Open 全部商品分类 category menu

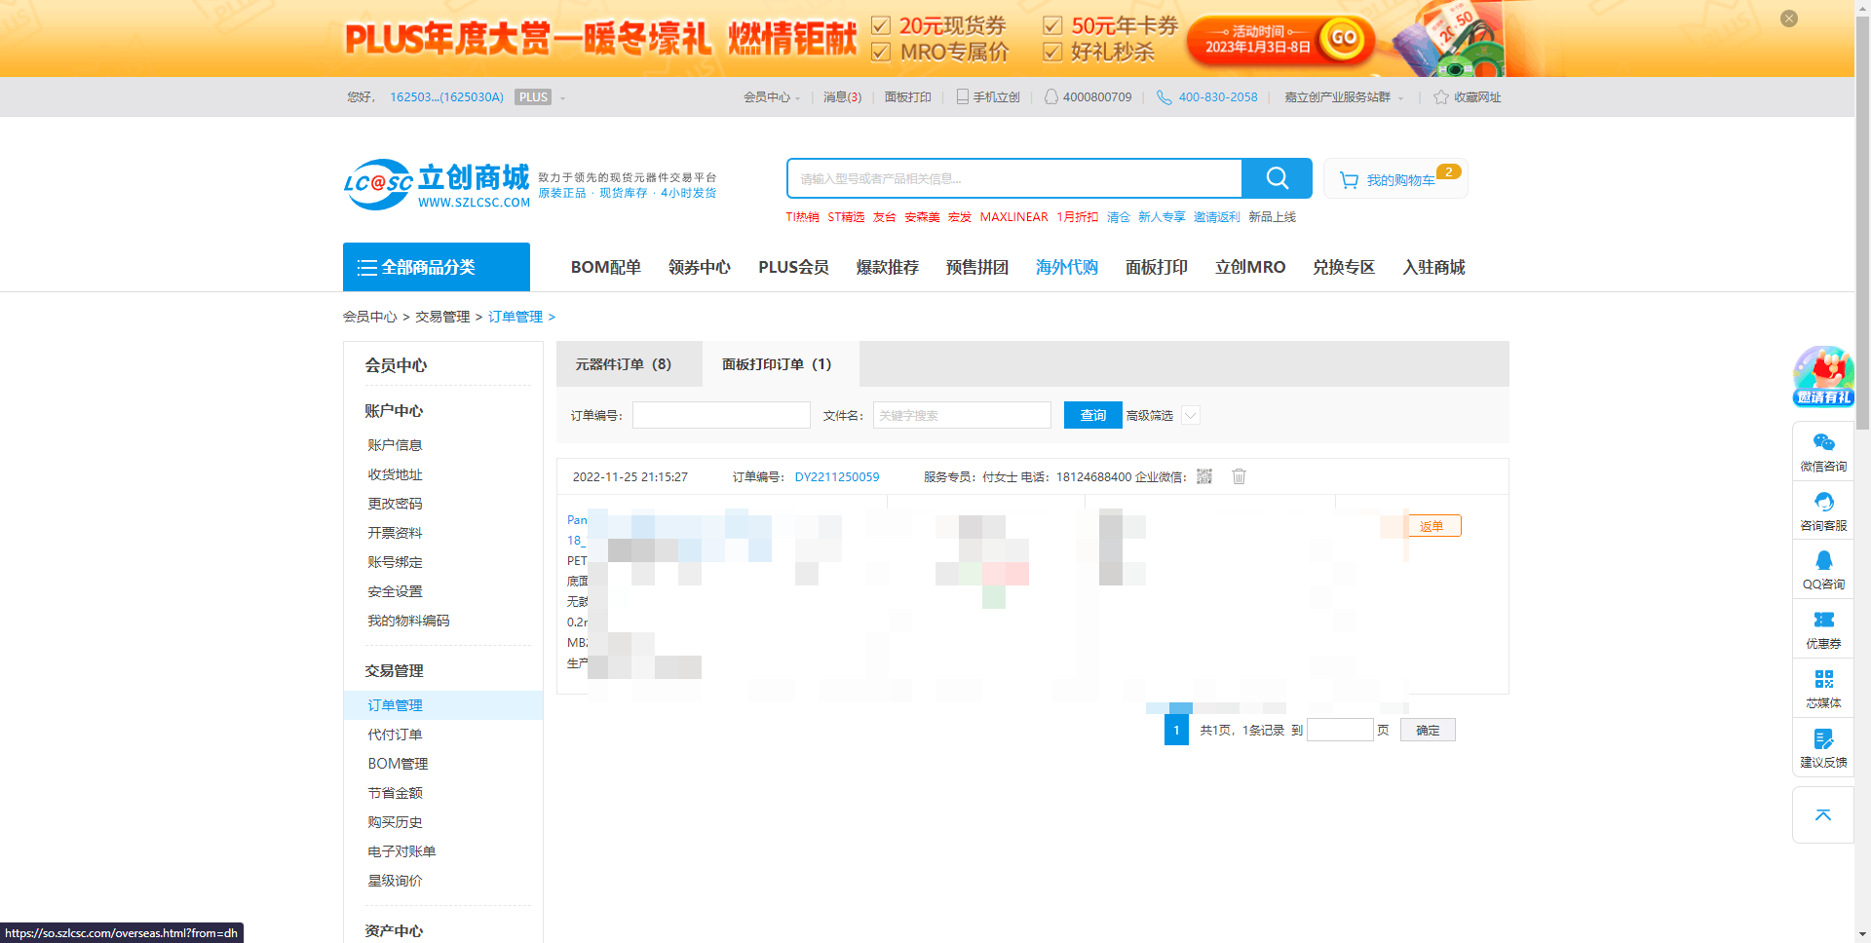coord(437,267)
